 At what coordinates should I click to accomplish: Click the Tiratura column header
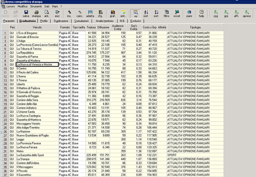tap(91, 27)
